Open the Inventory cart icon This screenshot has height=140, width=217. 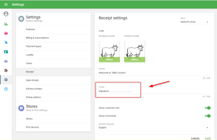pos(6,42)
